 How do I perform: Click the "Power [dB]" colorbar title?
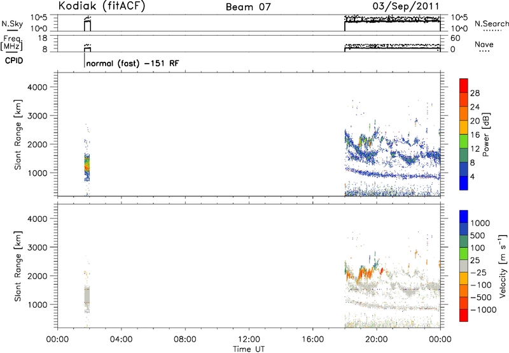[x=485, y=134]
